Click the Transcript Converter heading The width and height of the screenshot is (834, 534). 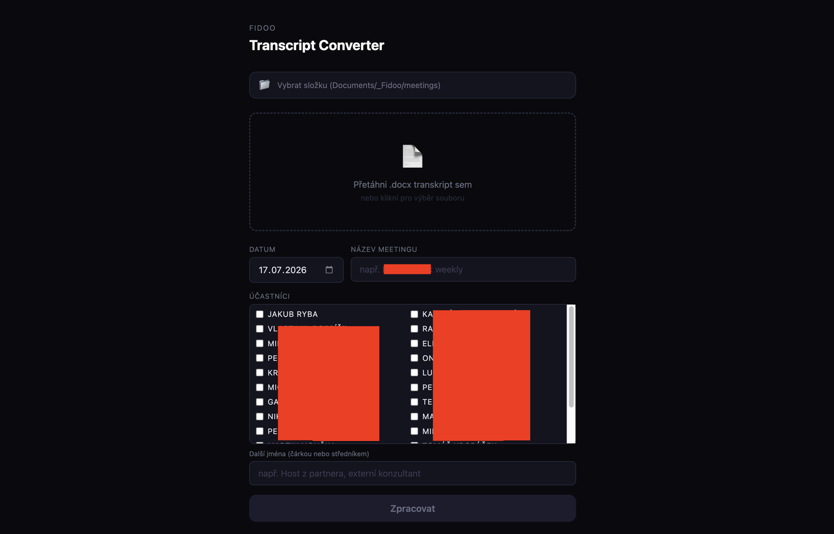316,45
